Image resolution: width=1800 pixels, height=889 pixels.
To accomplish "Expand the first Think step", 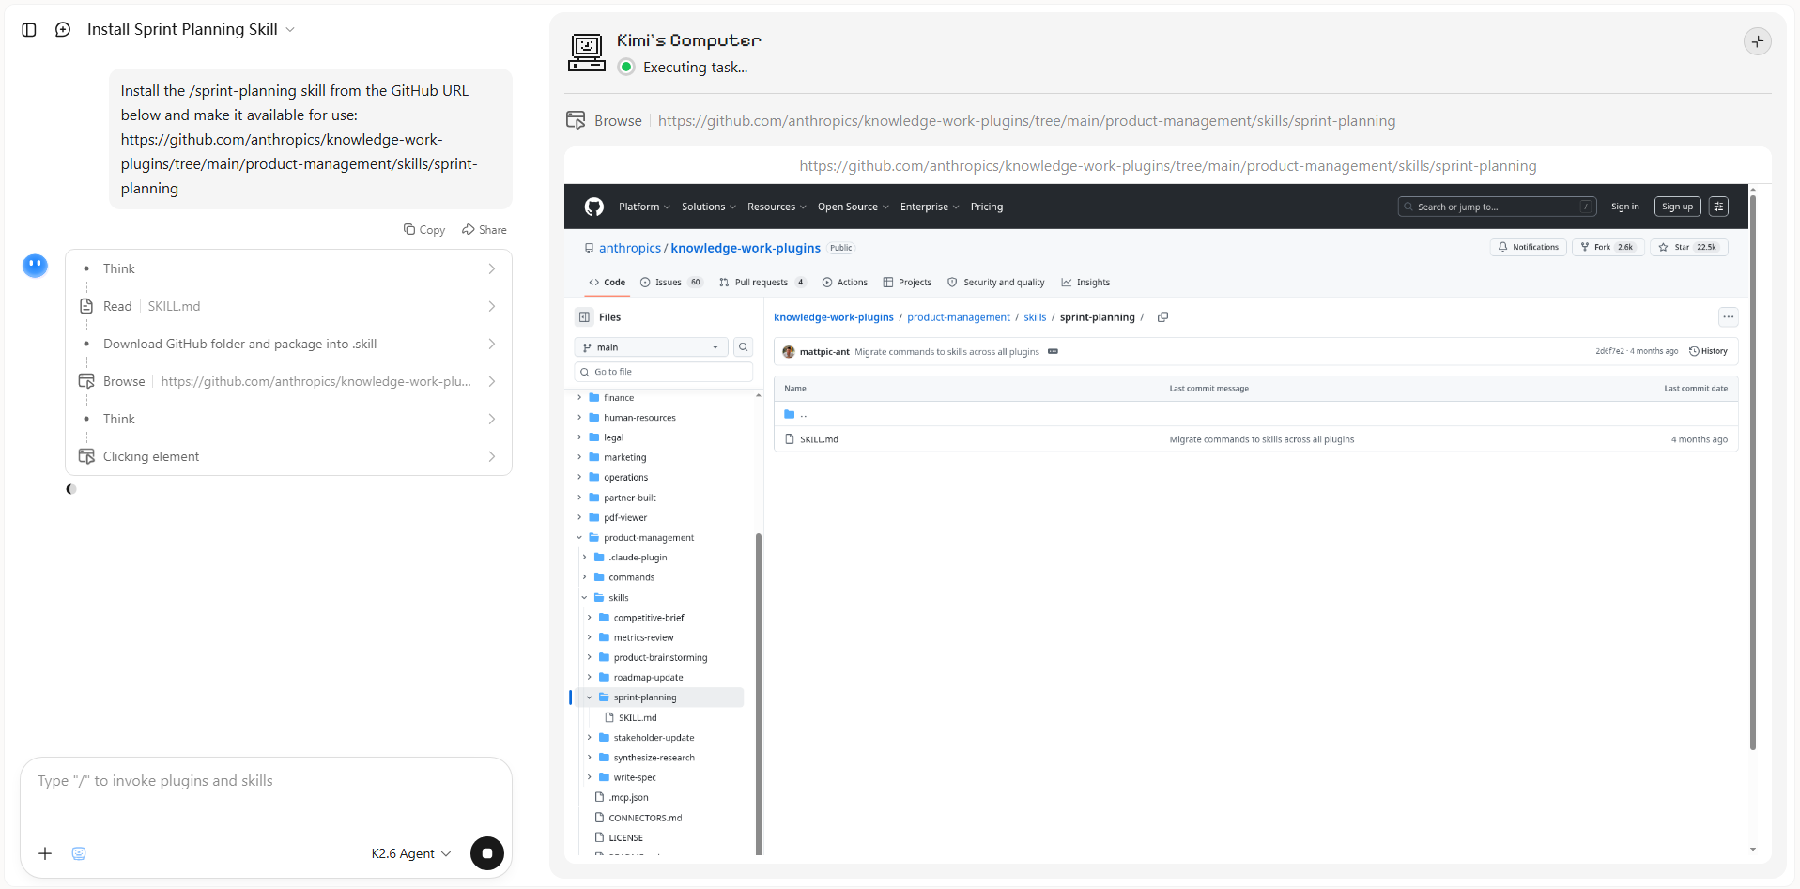I will click(x=289, y=268).
